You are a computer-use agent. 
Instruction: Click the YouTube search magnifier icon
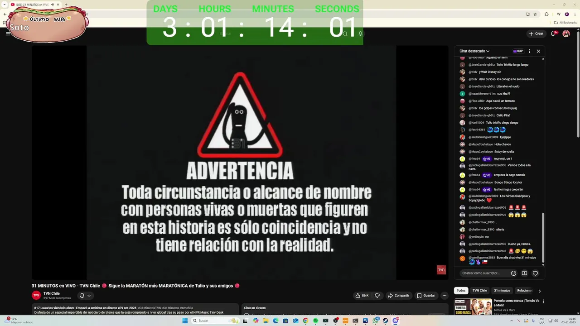(x=345, y=34)
